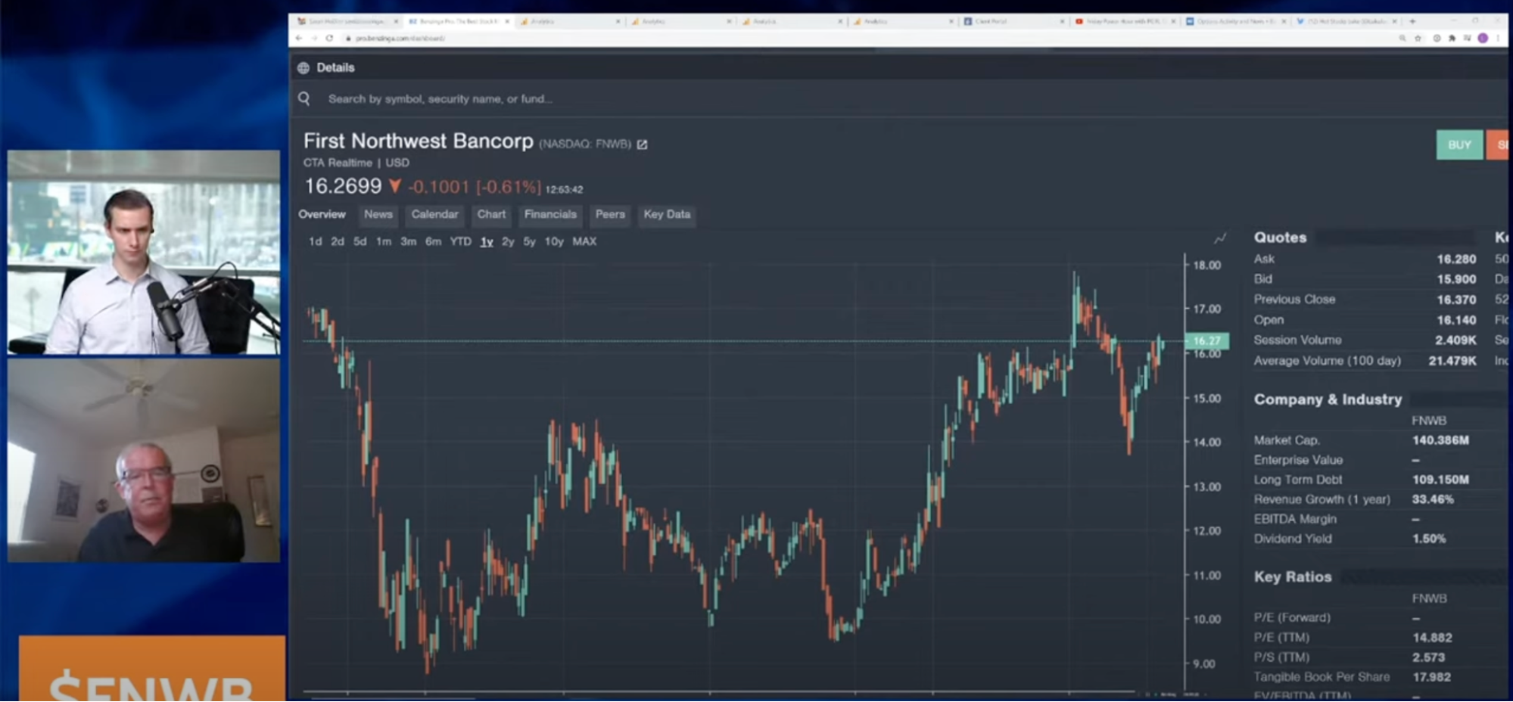Image resolution: width=1513 pixels, height=702 pixels.
Task: Set chart range to YTD
Action: point(460,241)
